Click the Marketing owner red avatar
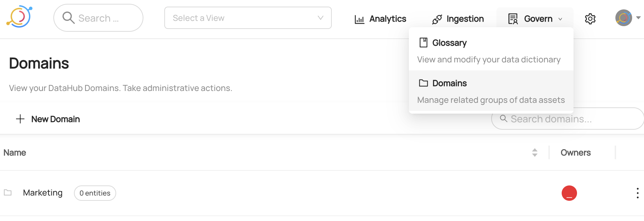Viewport: 644px width, 221px height. pyautogui.click(x=569, y=193)
